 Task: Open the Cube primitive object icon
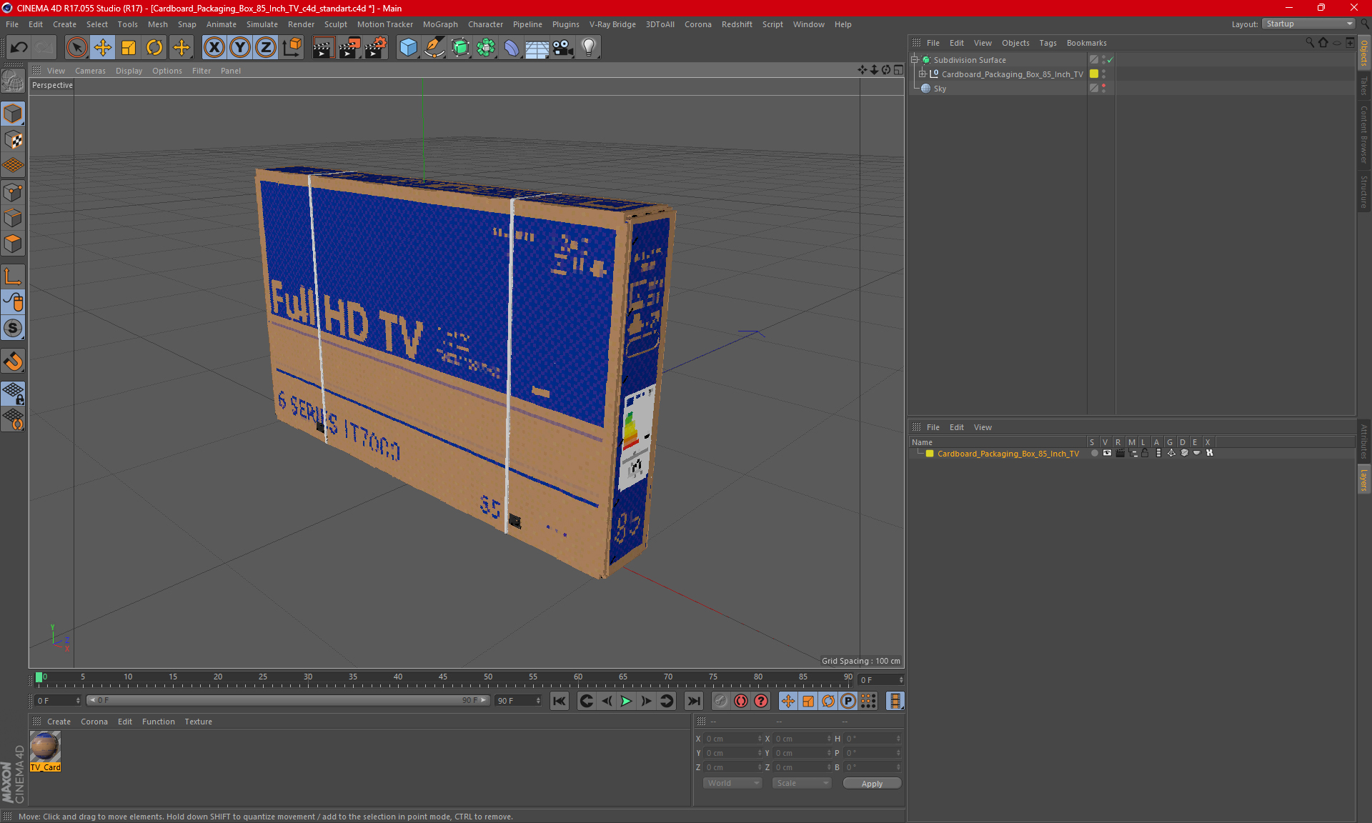(408, 48)
